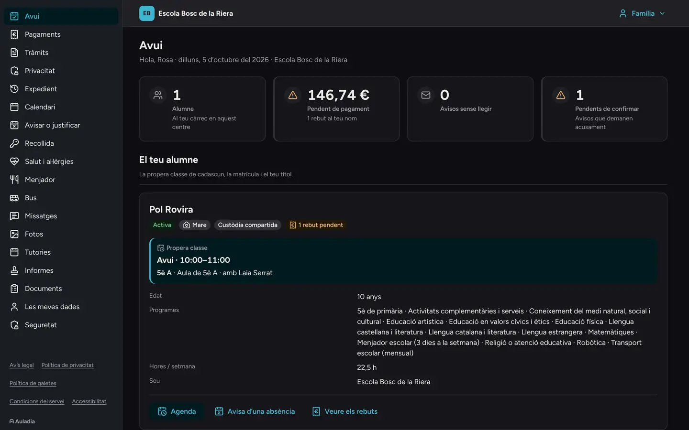This screenshot has height=430, width=689.
Task: Open Expedient history clock icon
Action: coord(14,89)
